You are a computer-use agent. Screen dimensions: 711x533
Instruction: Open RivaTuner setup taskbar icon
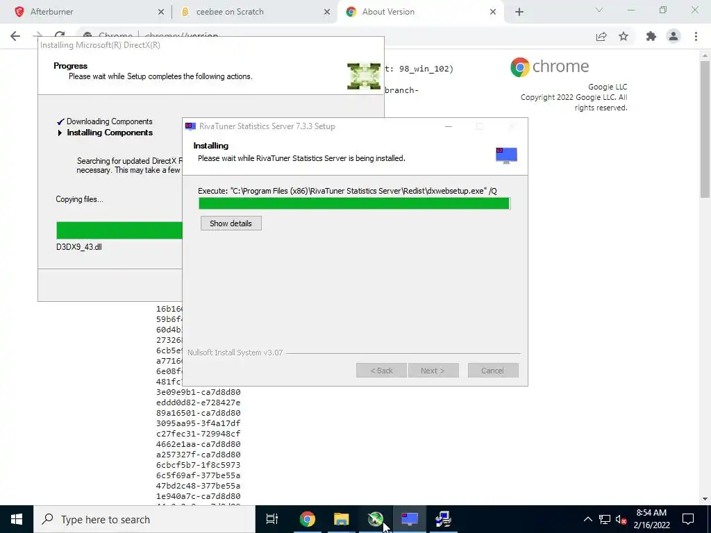(409, 519)
